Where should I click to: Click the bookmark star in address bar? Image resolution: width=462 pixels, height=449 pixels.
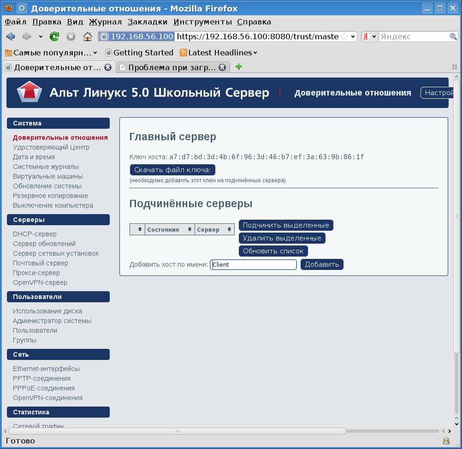[344, 36]
